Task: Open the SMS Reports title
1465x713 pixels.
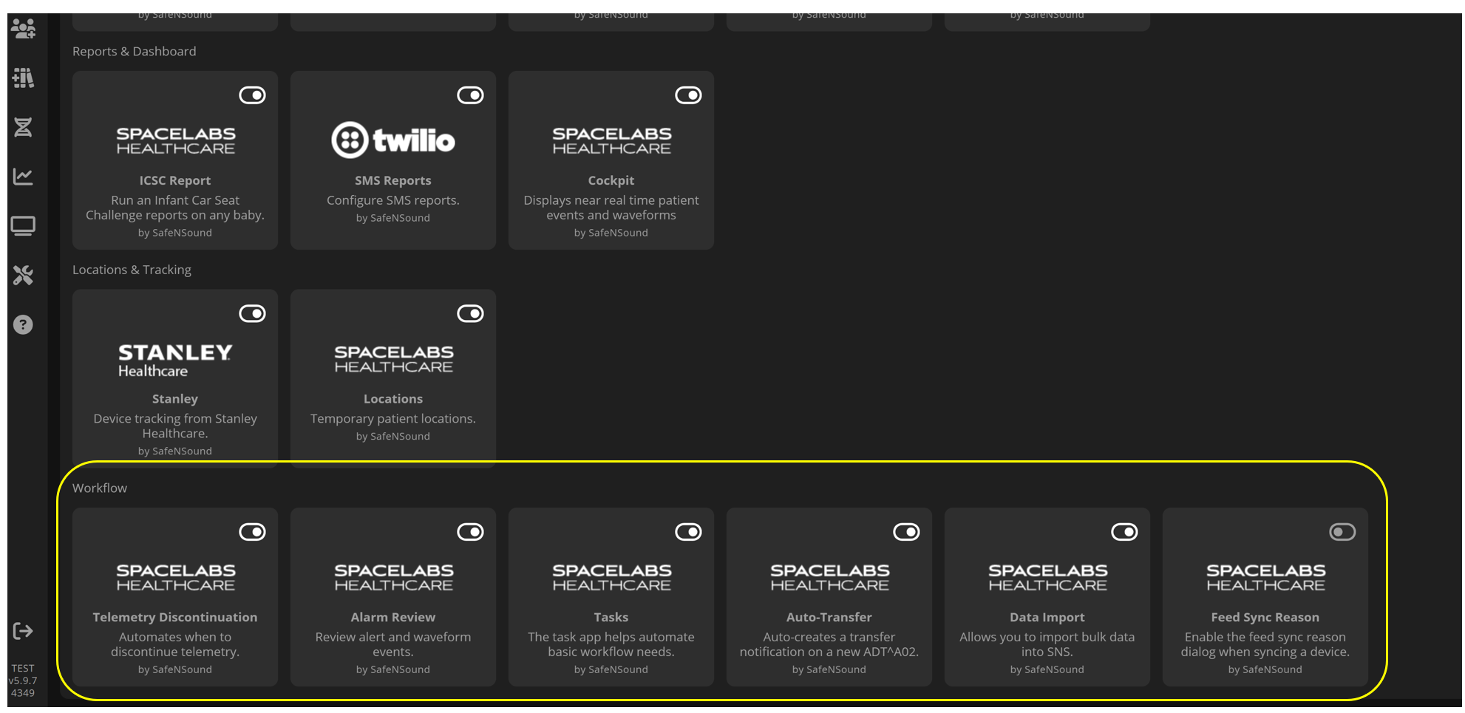Action: (393, 180)
